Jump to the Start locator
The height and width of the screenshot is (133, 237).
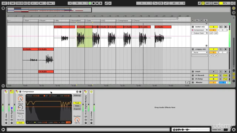click(26, 21)
